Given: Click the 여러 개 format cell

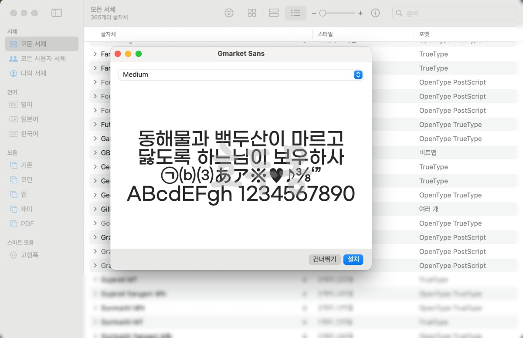Looking at the screenshot, I should [x=429, y=209].
